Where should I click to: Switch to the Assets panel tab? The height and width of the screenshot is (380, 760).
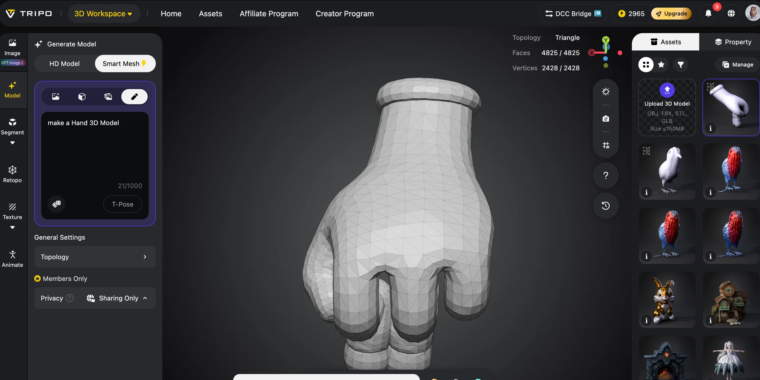[x=665, y=42]
